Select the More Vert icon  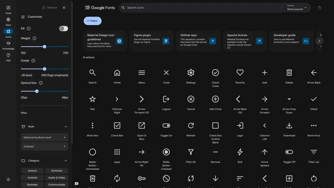(92, 126)
